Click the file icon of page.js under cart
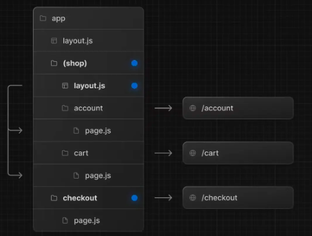The image size is (312, 236). [x=76, y=175]
